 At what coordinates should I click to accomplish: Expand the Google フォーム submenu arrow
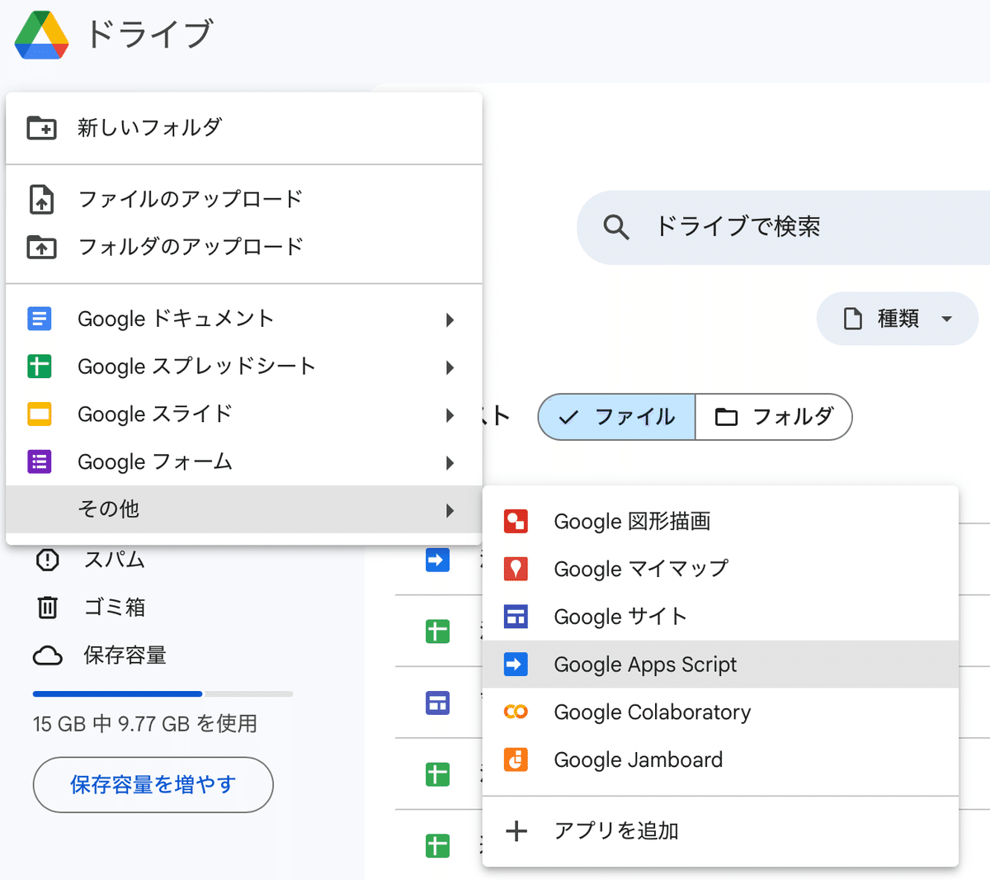[x=450, y=463]
